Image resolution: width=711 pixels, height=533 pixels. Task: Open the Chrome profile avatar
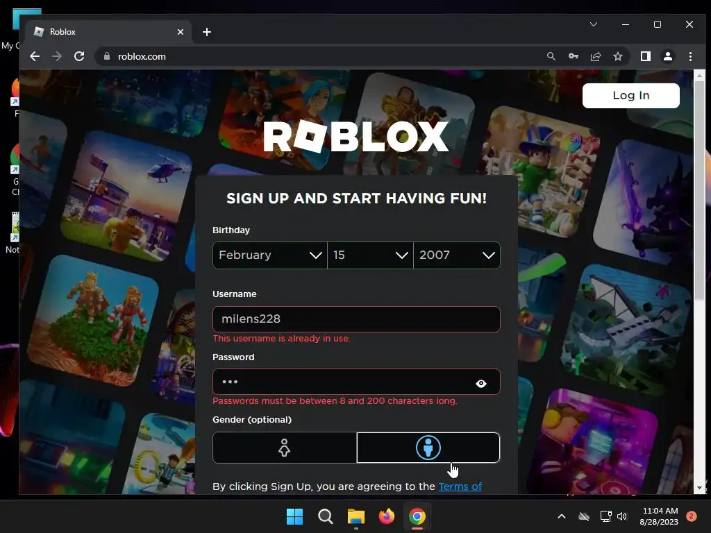click(x=667, y=56)
